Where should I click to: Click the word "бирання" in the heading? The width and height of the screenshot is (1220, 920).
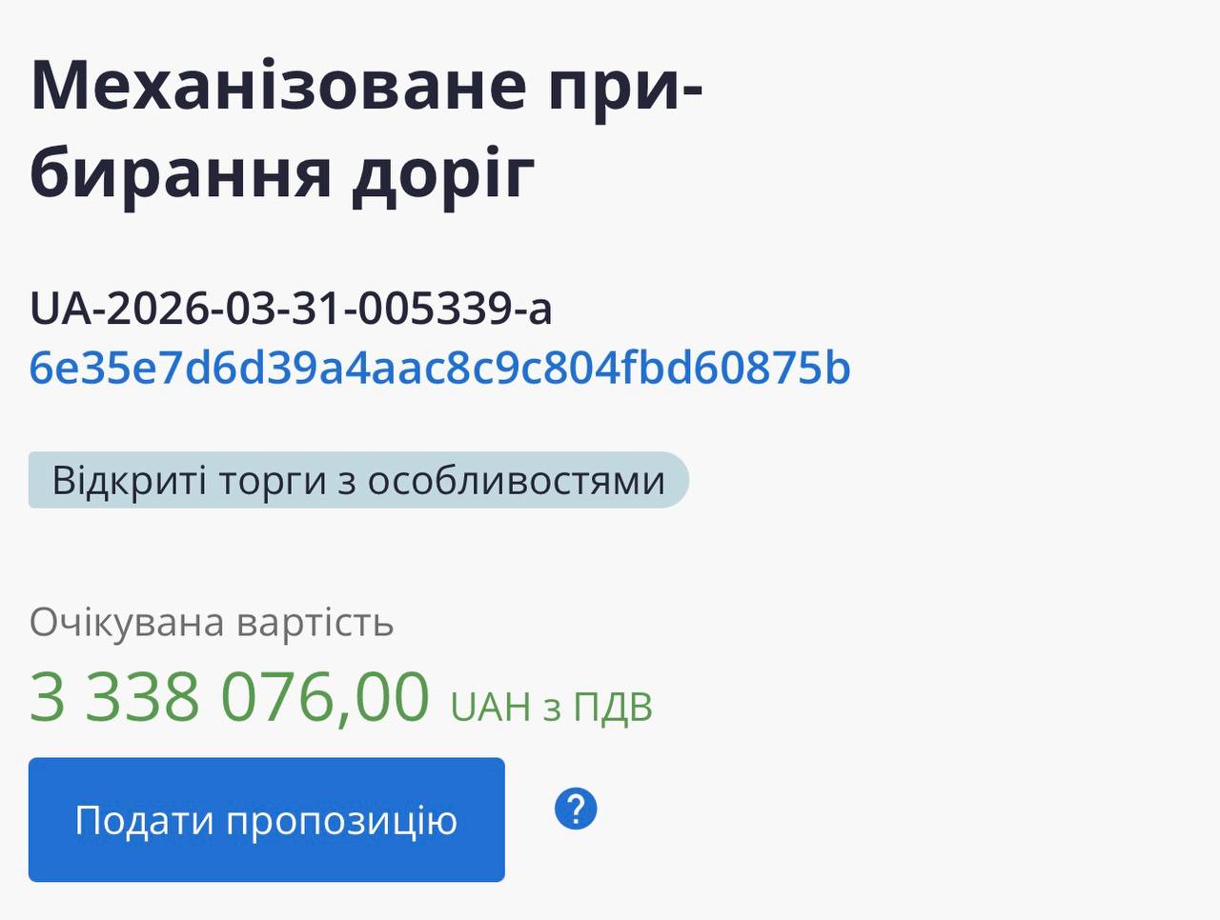pos(181,174)
